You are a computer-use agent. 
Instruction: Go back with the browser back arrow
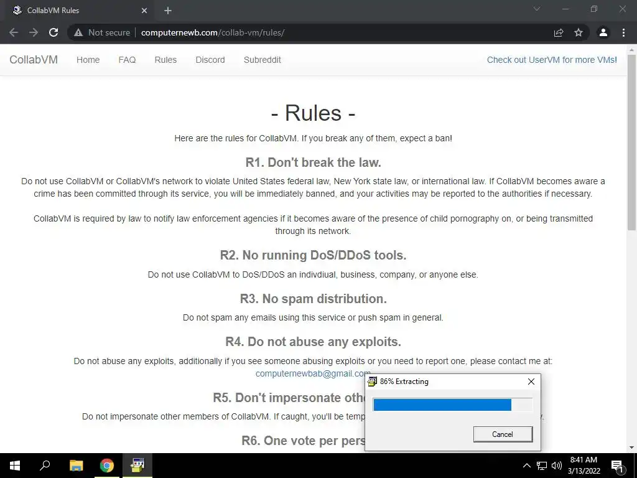point(14,32)
